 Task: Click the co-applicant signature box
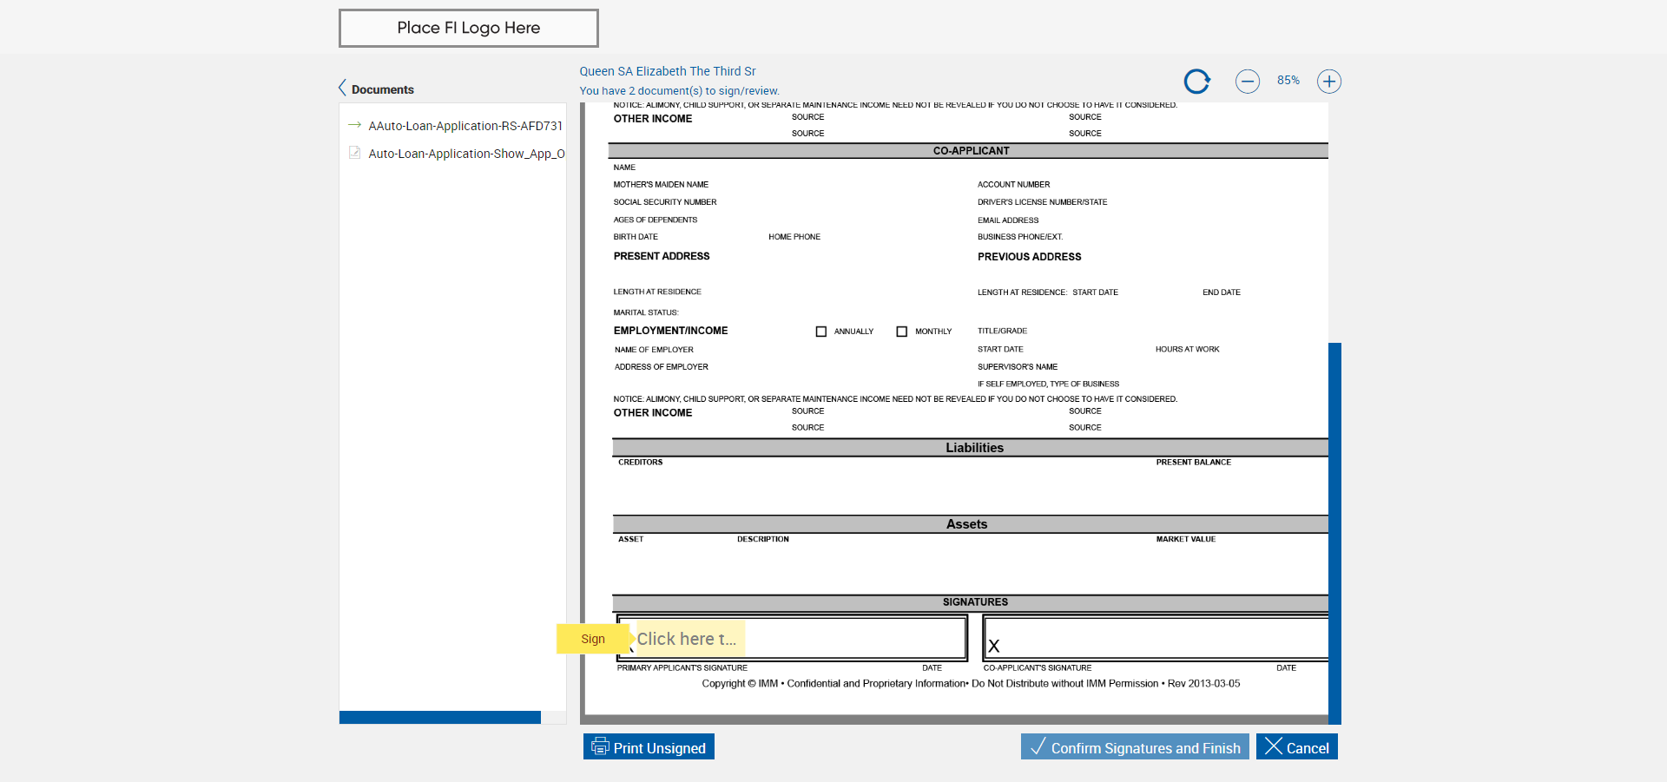[1156, 639]
